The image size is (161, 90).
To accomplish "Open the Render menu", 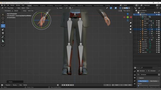I will (x=12, y=5).
